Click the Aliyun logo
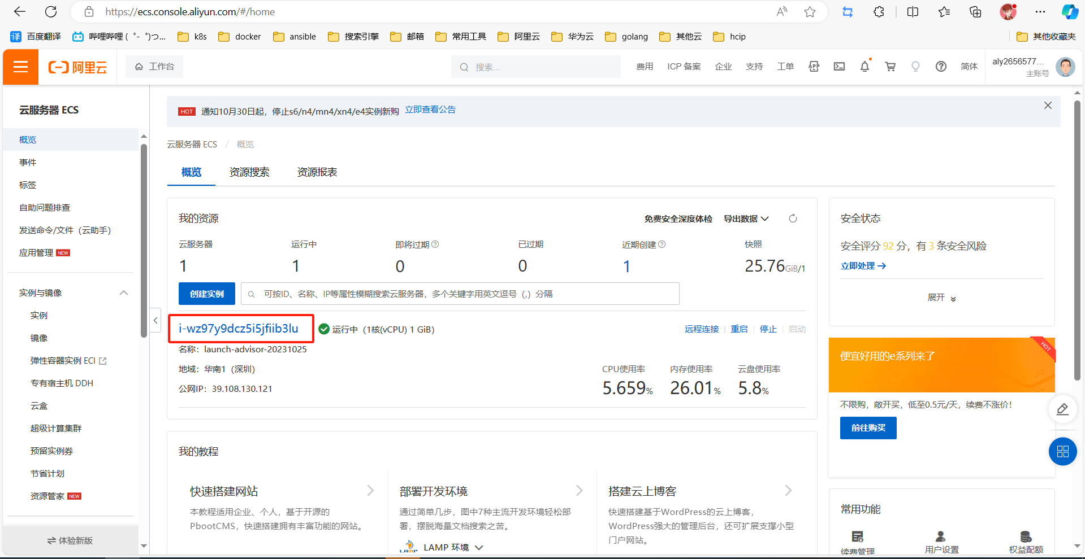The height and width of the screenshot is (559, 1085). point(77,67)
